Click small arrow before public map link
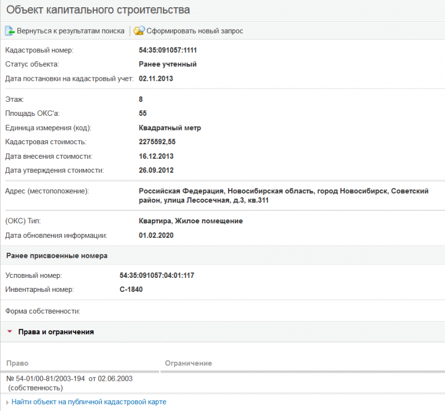This screenshot has width=445, height=411. [7, 402]
